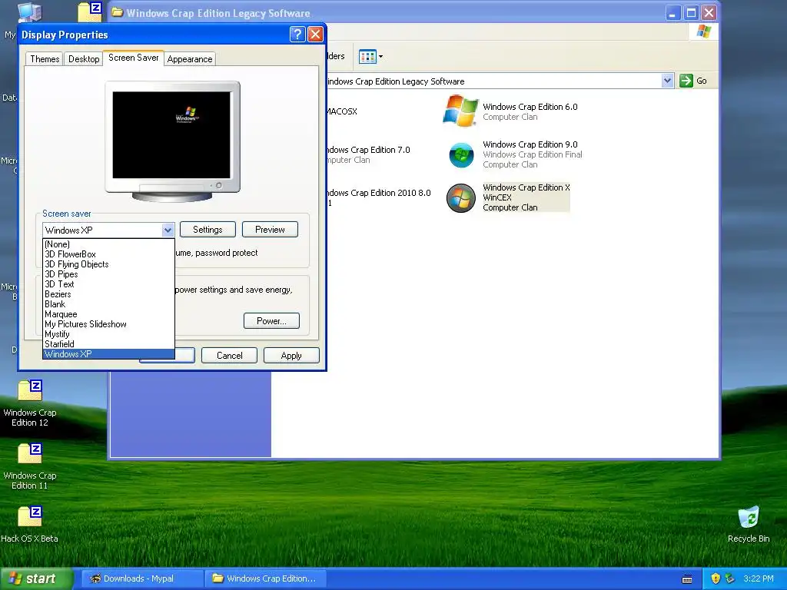
Task: Open Windows Crap Edition 11 desktop archive
Action: pos(30,453)
